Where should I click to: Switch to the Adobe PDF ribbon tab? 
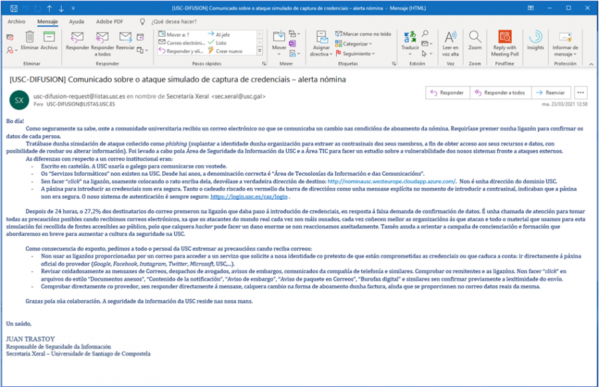(108, 21)
